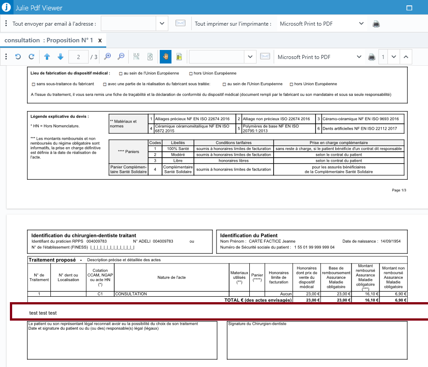The width and height of the screenshot is (428, 367).
Task: Tick the sous-traitée 'au sein de l'Union Européenne' checkbox
Action: [225, 84]
